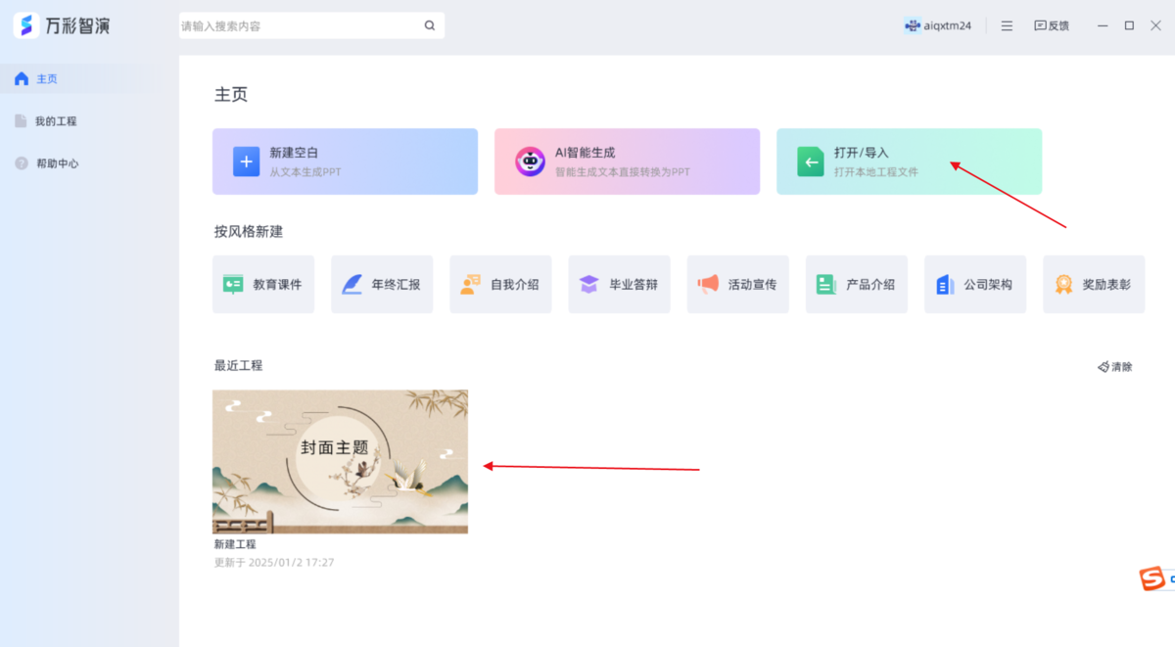The image size is (1175, 647).
Task: Open the hamburger menu at top right
Action: (x=1007, y=25)
